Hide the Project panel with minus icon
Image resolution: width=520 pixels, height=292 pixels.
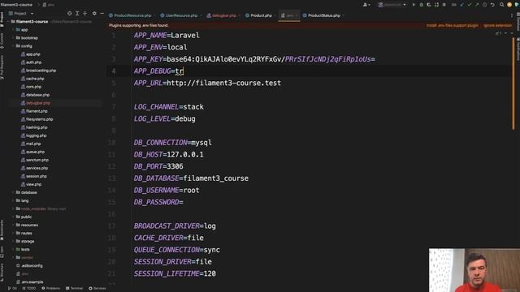pos(102,14)
